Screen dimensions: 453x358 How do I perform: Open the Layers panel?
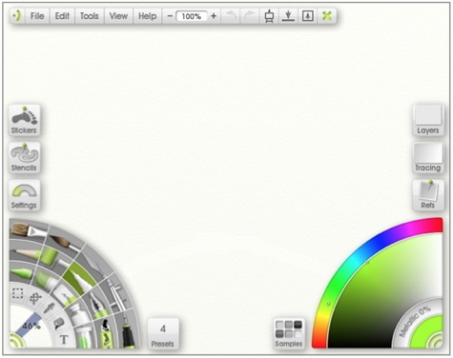click(428, 120)
